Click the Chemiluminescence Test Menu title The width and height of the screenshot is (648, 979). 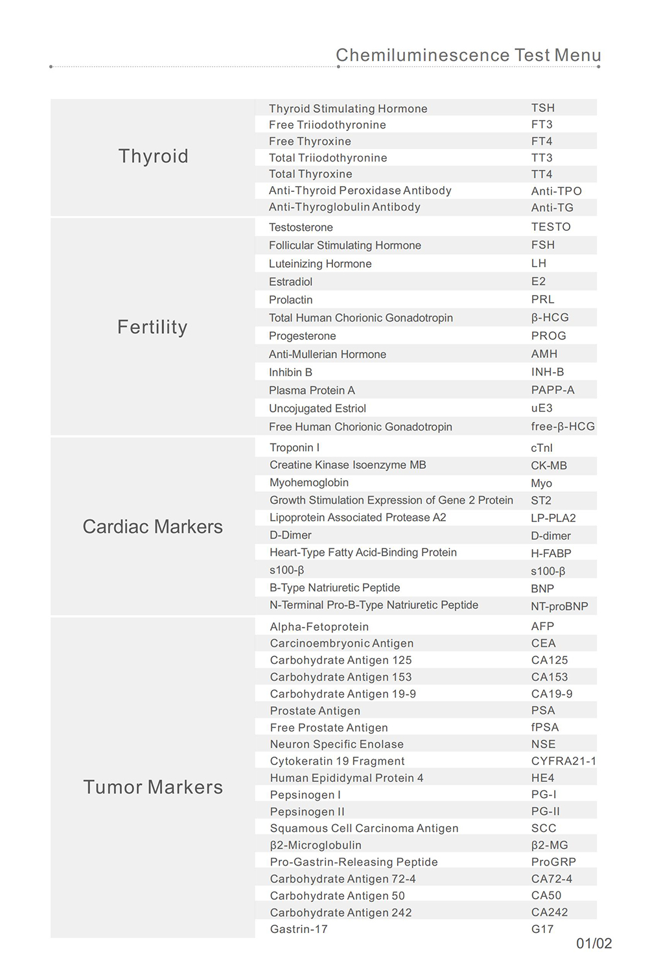pyautogui.click(x=468, y=55)
